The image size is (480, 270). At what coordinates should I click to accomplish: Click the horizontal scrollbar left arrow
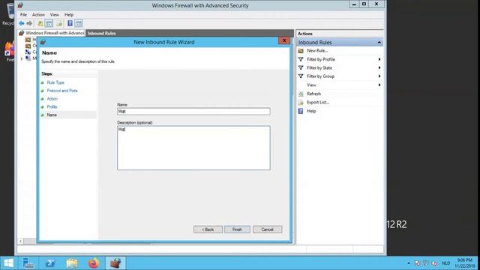point(20,241)
